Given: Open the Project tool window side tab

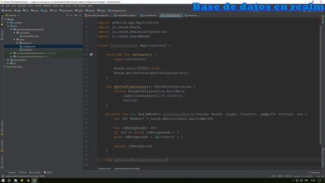Looking at the screenshot, I should tap(2, 20).
